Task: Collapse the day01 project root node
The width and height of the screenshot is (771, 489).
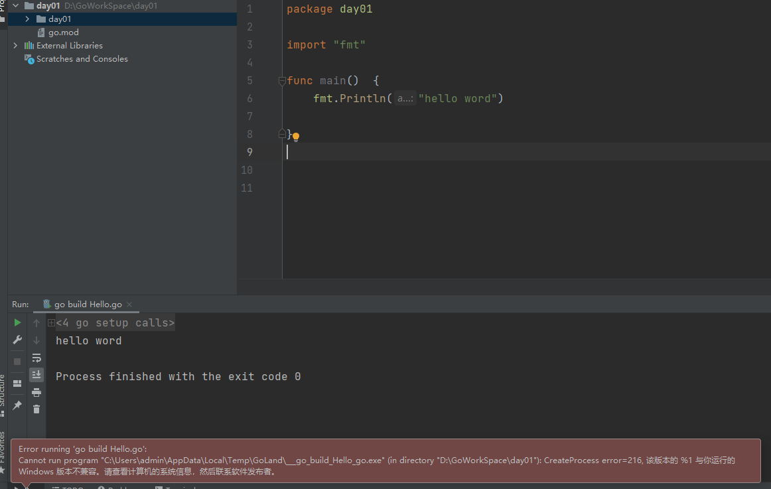Action: [15, 5]
